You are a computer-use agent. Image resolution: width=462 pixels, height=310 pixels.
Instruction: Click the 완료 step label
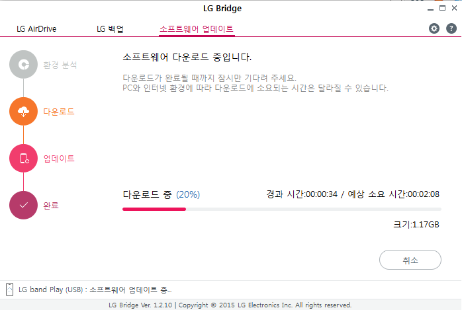click(x=51, y=206)
